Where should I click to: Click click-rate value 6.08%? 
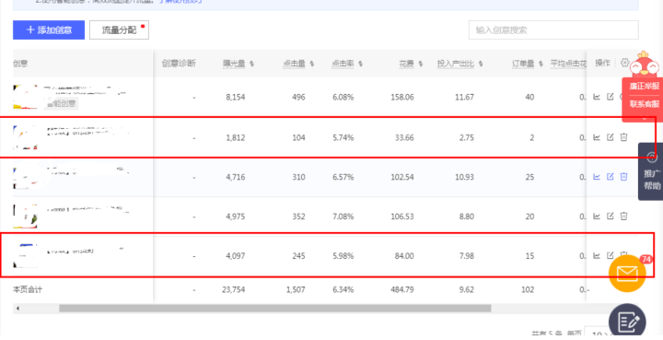(x=343, y=98)
